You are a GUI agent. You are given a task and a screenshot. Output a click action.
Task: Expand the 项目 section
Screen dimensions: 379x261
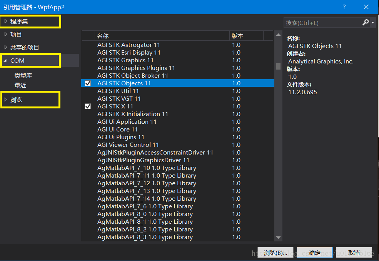(6, 34)
